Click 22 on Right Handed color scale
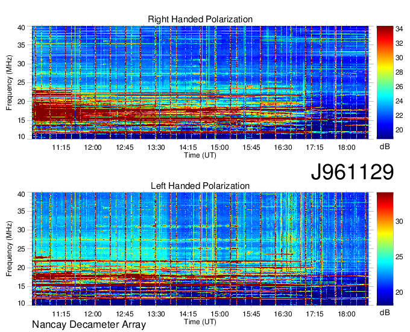 pyautogui.click(x=399, y=115)
